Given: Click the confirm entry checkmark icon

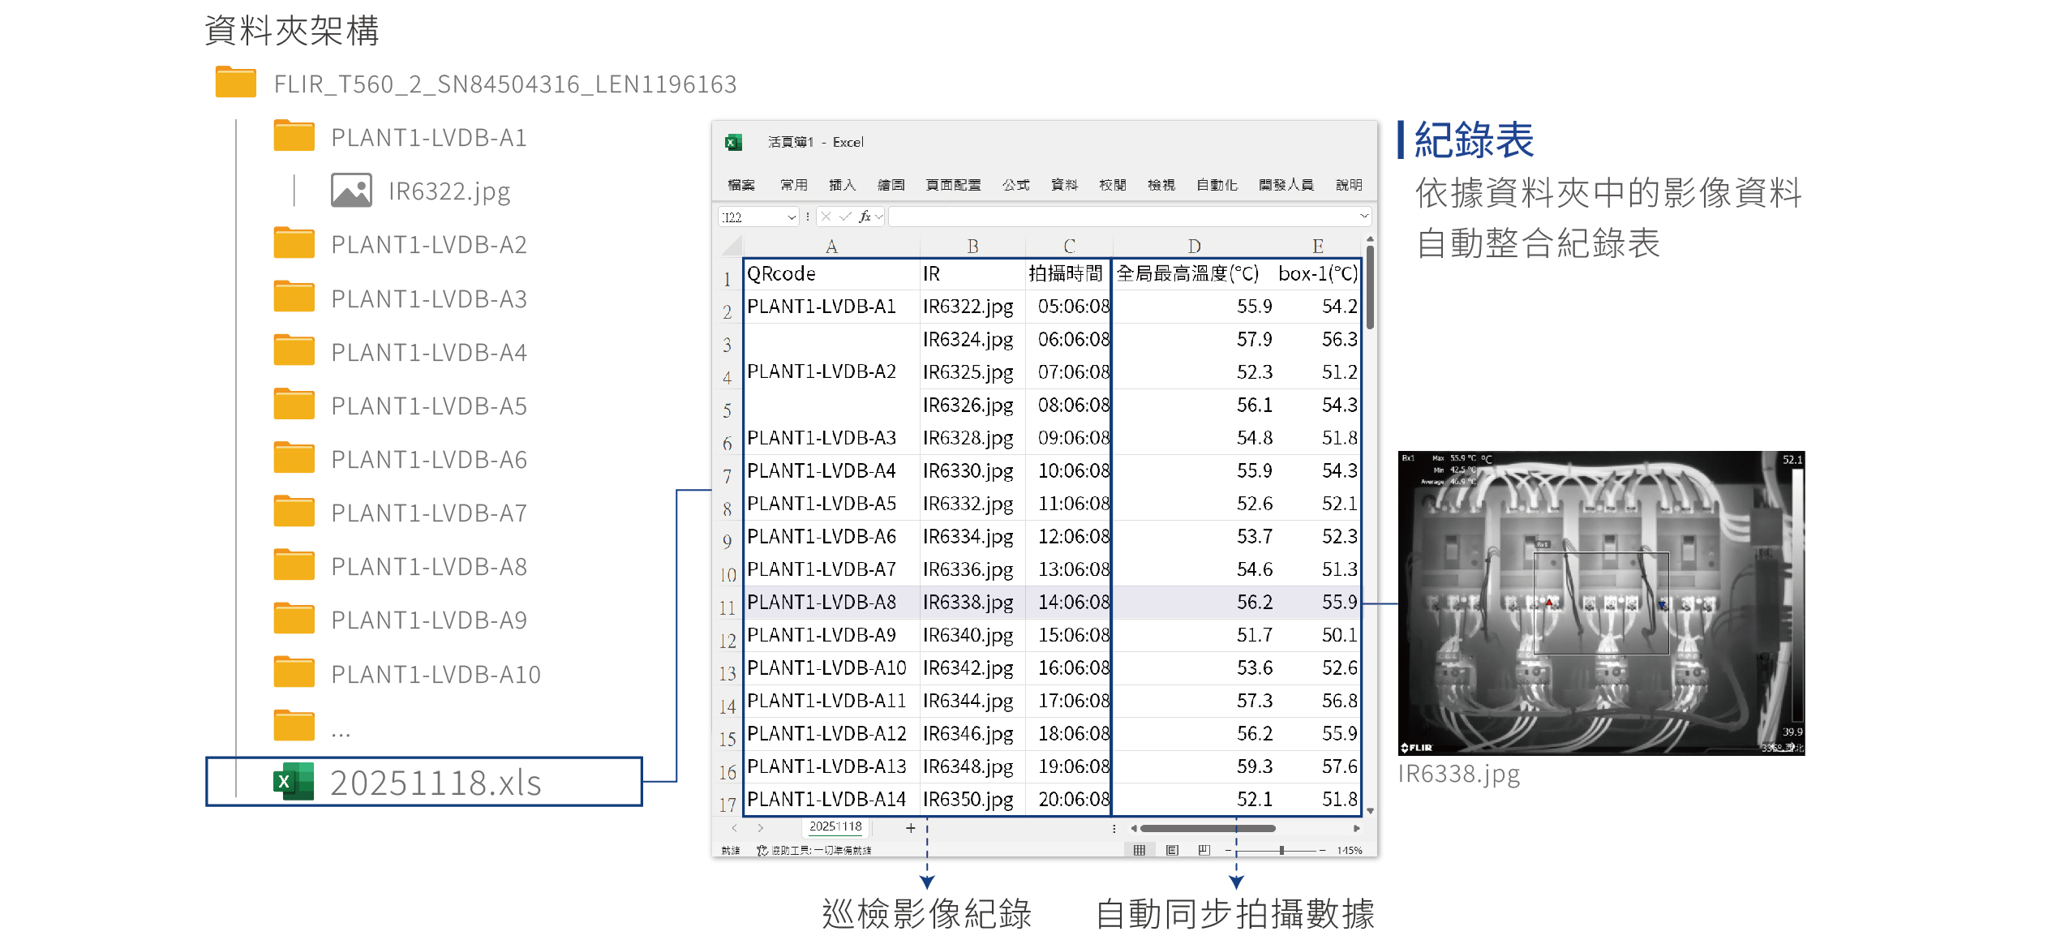Looking at the screenshot, I should (845, 217).
